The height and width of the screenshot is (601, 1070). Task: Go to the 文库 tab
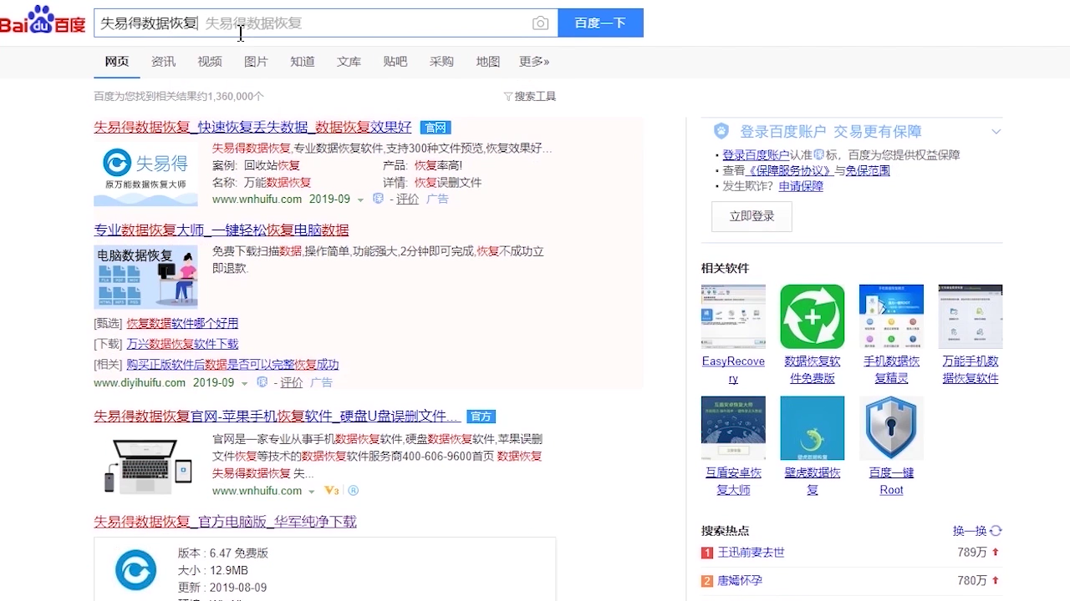(349, 62)
